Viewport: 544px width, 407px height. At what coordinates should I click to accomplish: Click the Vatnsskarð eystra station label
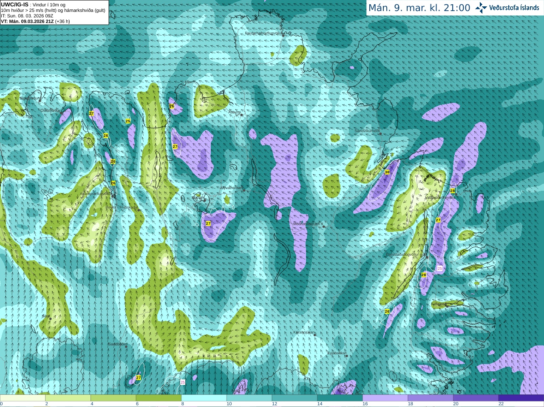[440, 198]
